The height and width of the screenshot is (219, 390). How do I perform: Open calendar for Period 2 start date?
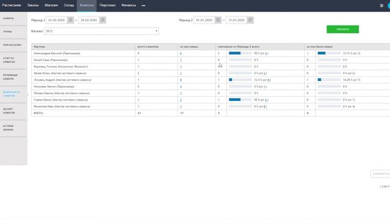[x=218, y=20]
